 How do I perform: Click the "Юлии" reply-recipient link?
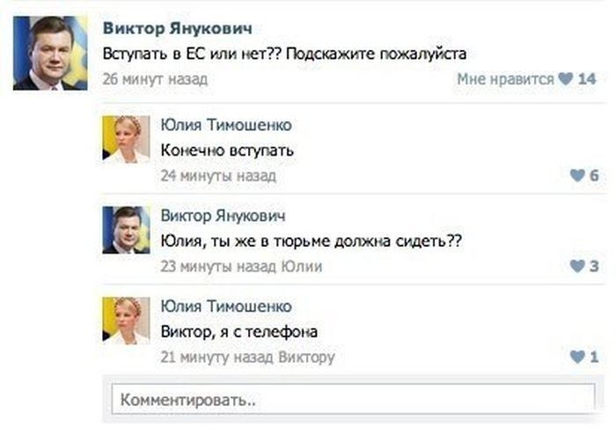(x=302, y=266)
